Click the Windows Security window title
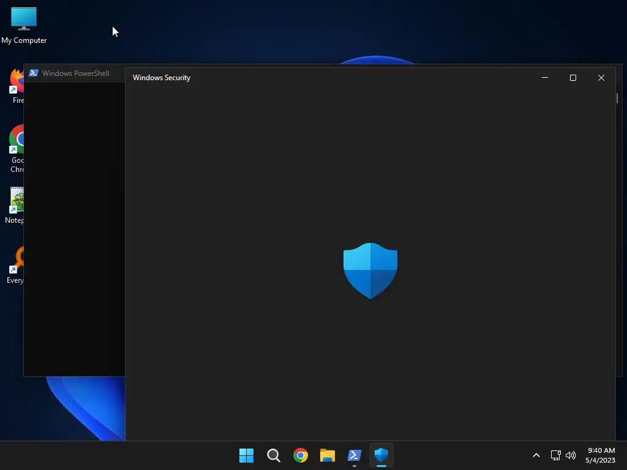This screenshot has height=470, width=627. click(x=162, y=78)
